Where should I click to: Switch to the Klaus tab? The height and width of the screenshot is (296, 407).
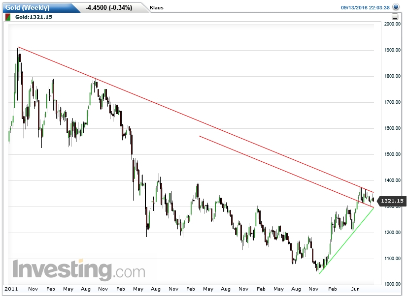click(156, 7)
